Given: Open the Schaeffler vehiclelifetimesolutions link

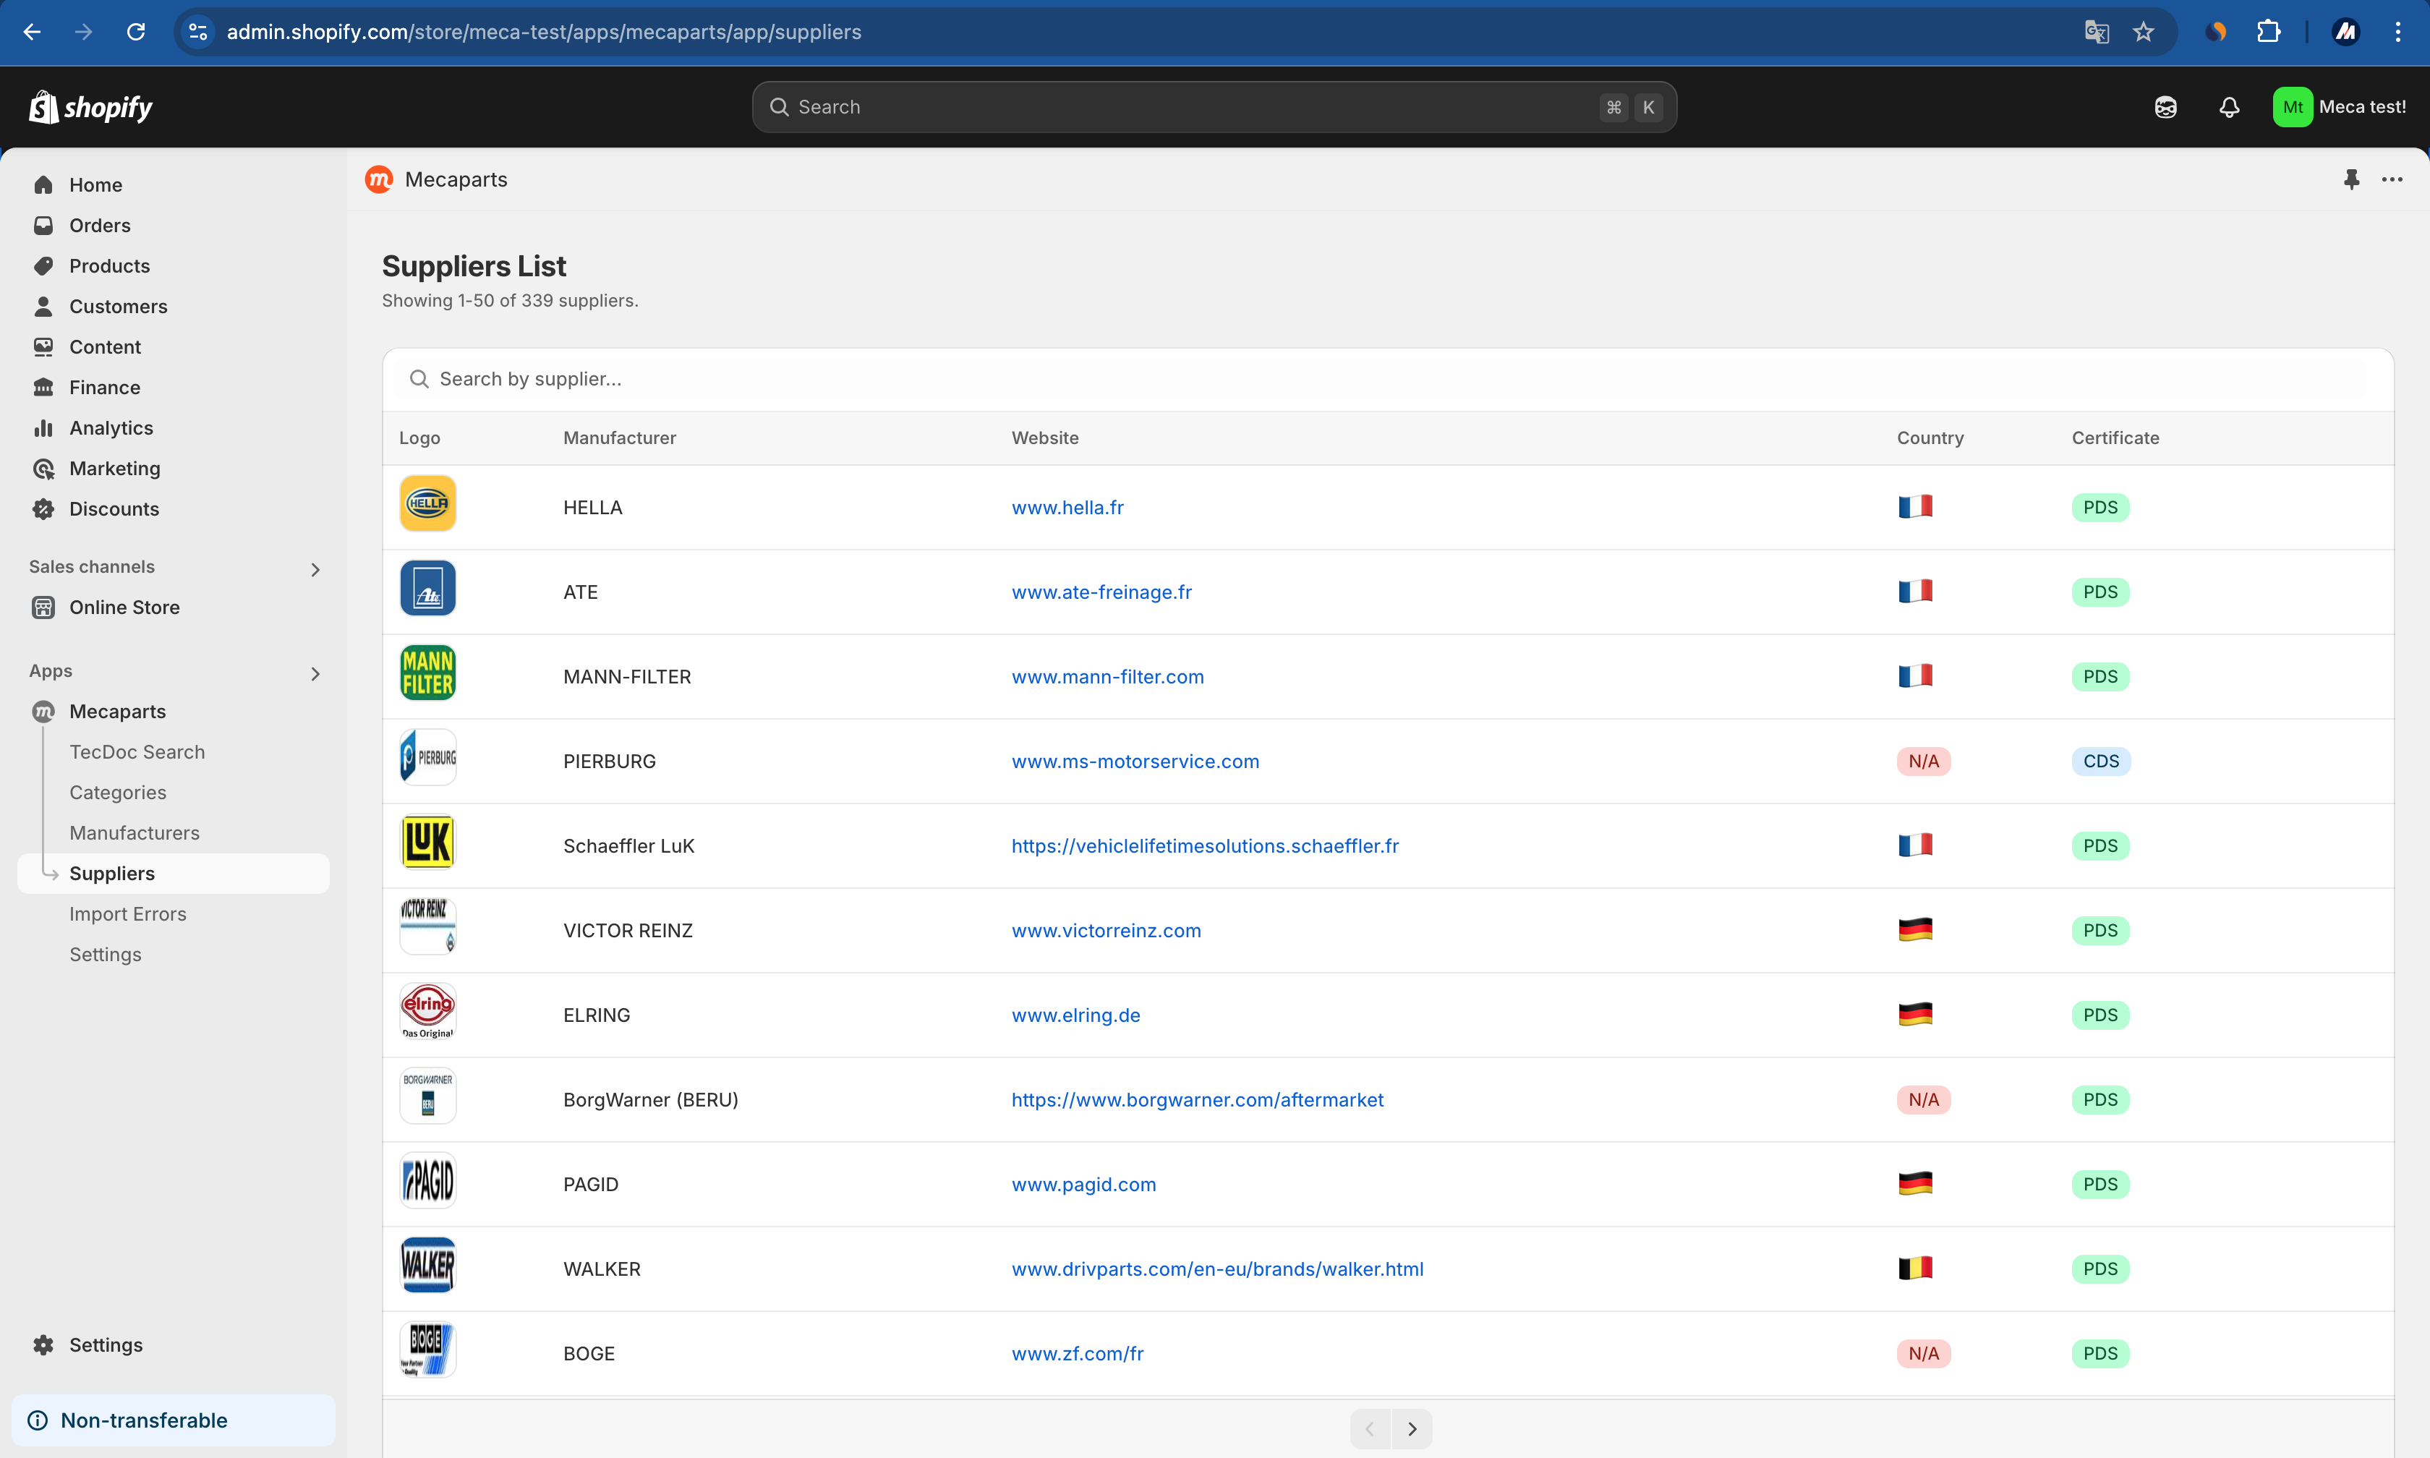Looking at the screenshot, I should pos(1205,846).
